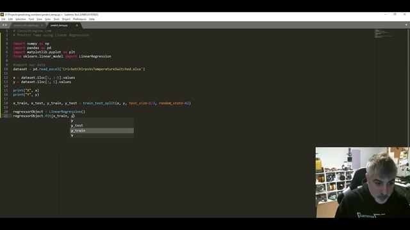Screen dimensions: 410x230
Task: Open the Find menu
Action: tap(31, 19)
